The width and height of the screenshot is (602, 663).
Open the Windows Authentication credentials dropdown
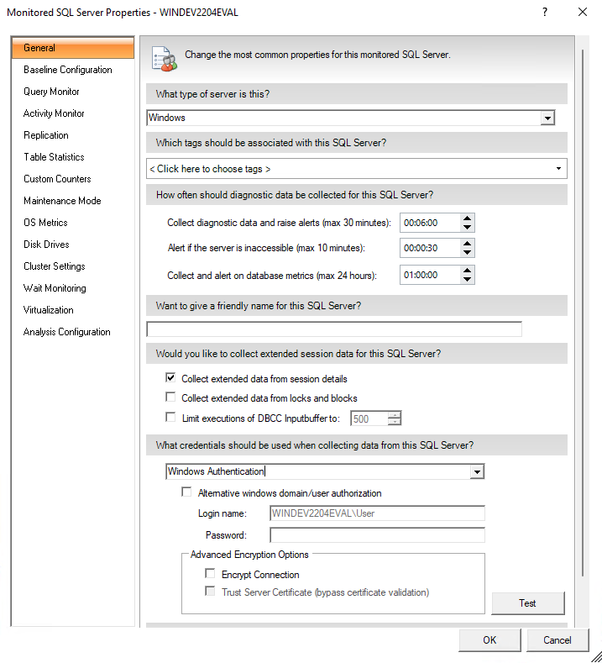tap(476, 472)
